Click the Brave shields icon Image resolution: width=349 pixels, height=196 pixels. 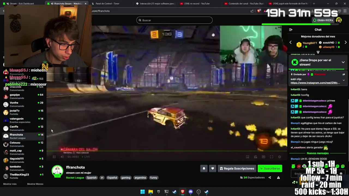259,11
